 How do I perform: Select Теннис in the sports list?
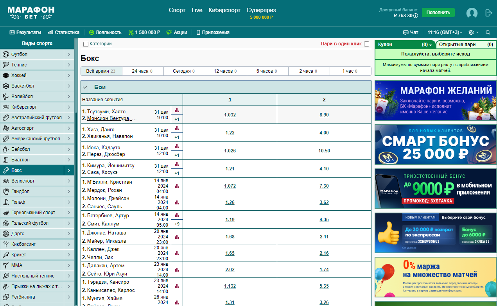32,65
